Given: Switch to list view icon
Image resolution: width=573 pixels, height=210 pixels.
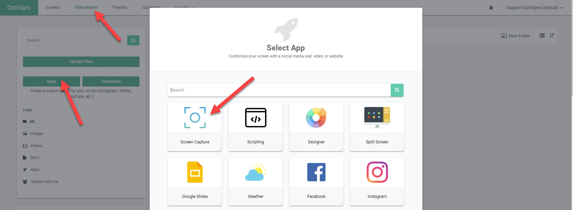Looking at the screenshot, I should (542, 36).
